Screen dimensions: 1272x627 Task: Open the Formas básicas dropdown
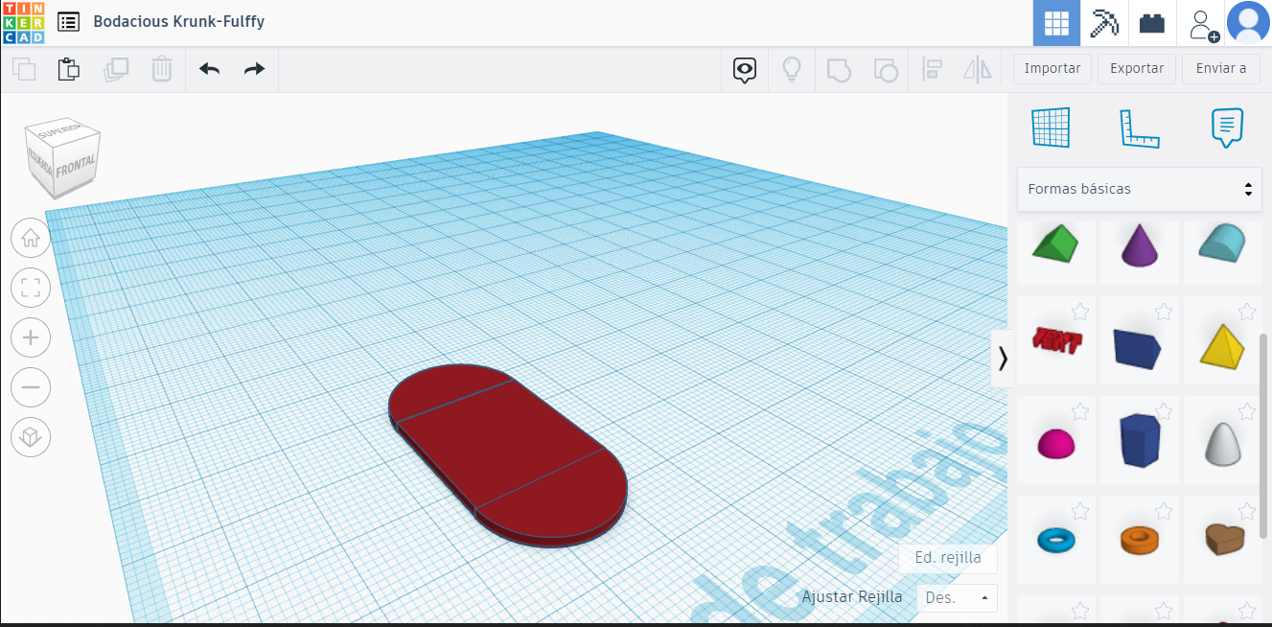click(x=1140, y=189)
